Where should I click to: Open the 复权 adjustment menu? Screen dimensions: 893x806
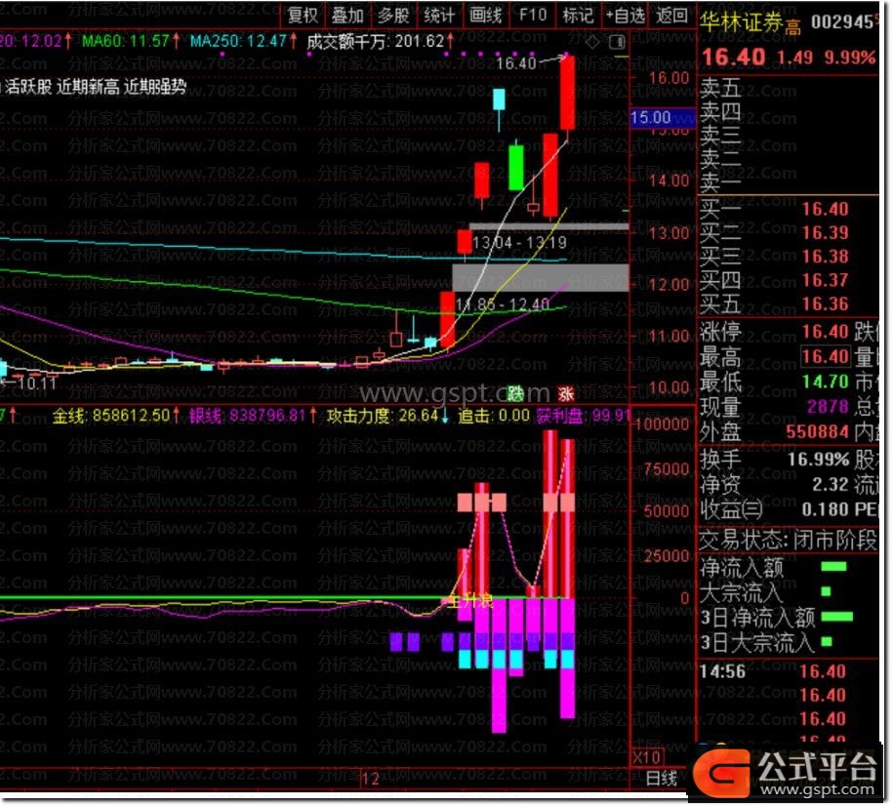(x=303, y=16)
